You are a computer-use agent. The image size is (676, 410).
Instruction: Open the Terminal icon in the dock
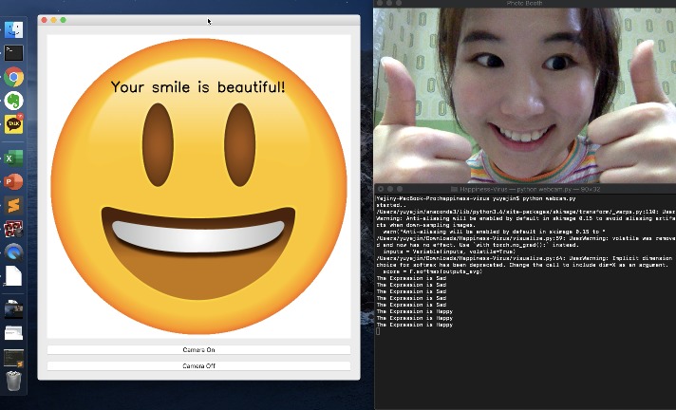pos(14,53)
